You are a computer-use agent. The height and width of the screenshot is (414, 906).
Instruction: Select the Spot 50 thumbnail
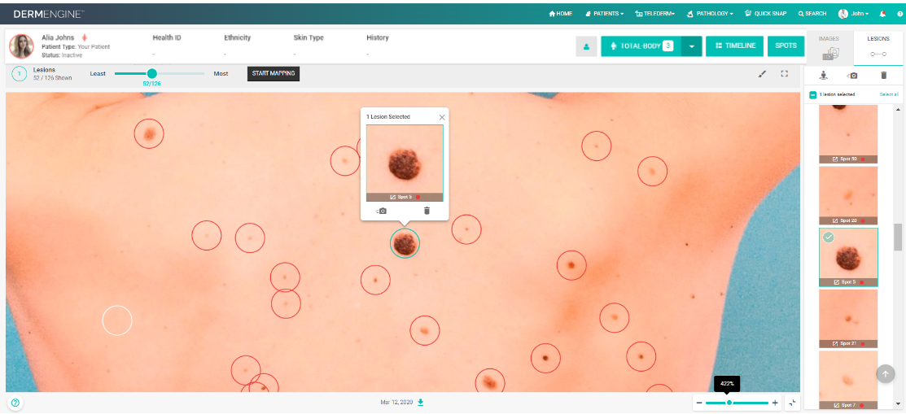pyautogui.click(x=848, y=134)
